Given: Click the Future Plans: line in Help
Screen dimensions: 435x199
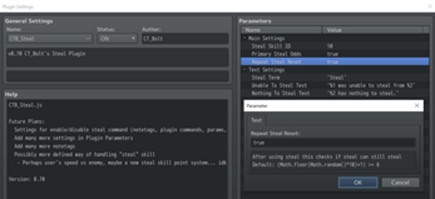Looking at the screenshot, I should tap(26, 121).
